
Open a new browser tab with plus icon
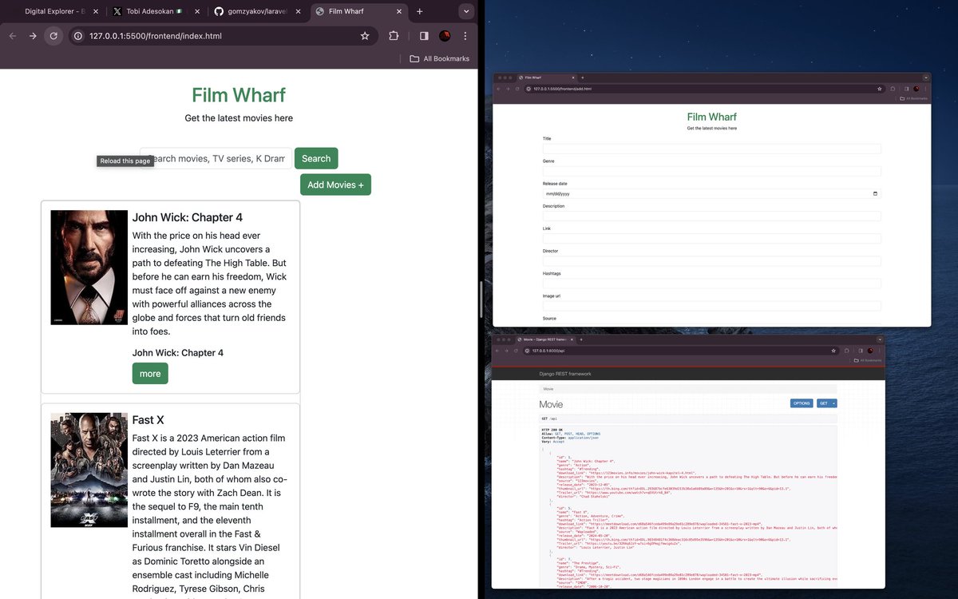[419, 12]
